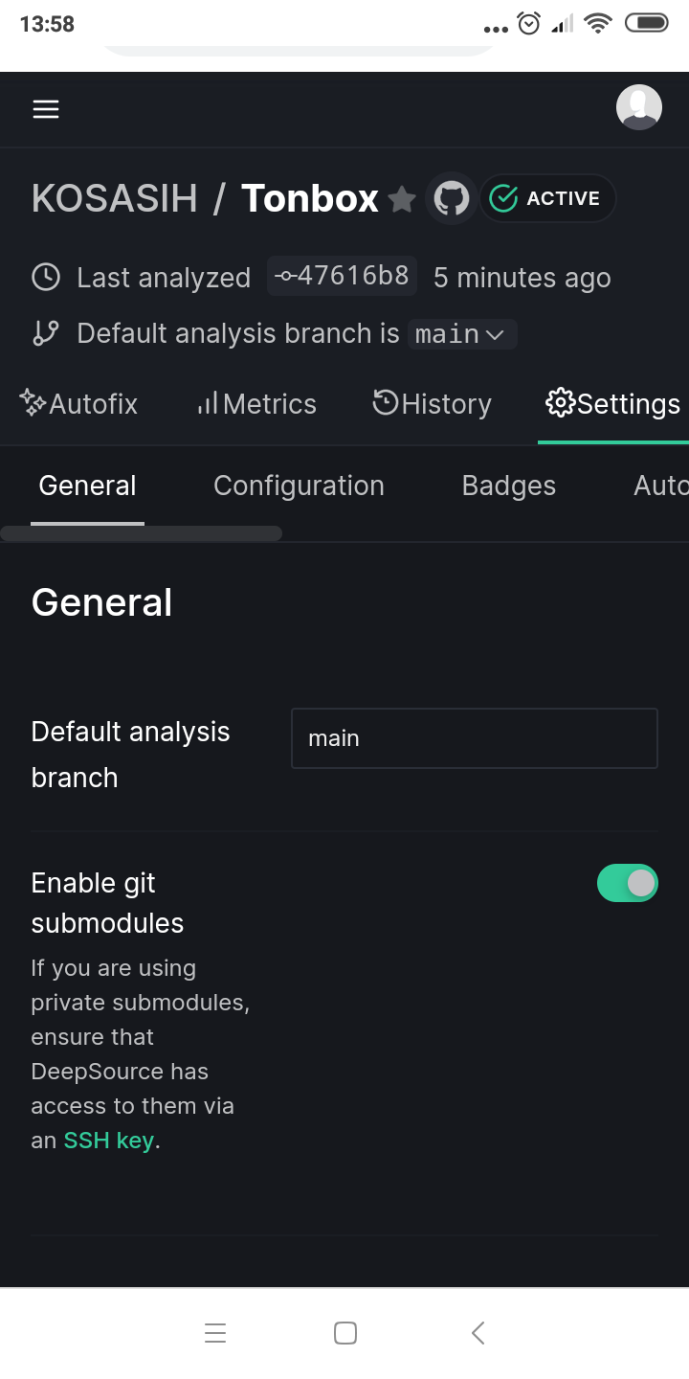Open commit 47616b8
689x1379 pixels.
coord(343,276)
